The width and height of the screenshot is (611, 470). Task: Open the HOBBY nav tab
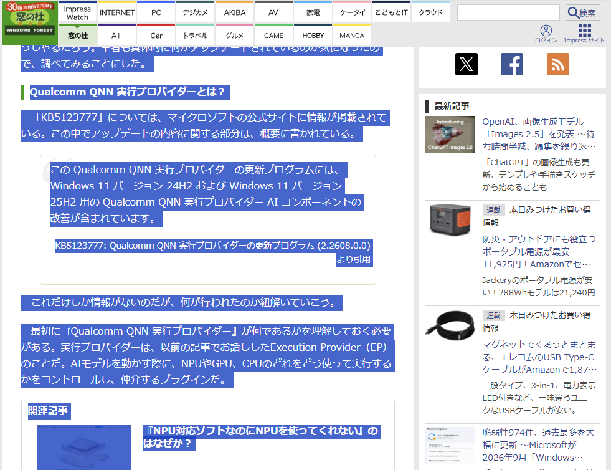[x=313, y=36]
